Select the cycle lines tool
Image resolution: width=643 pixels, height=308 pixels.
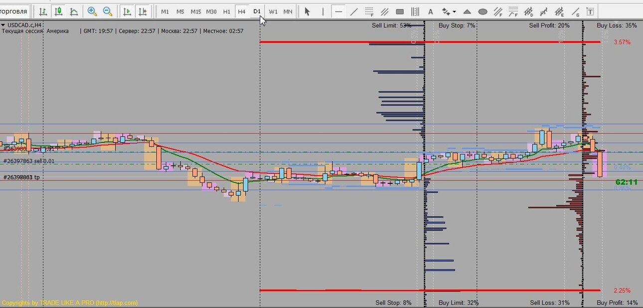pos(415,11)
